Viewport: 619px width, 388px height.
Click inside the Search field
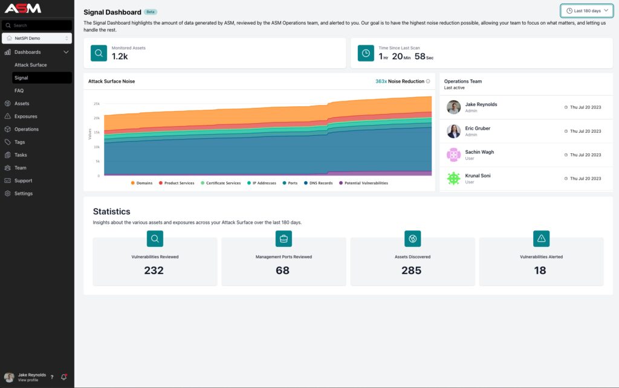[x=36, y=25]
